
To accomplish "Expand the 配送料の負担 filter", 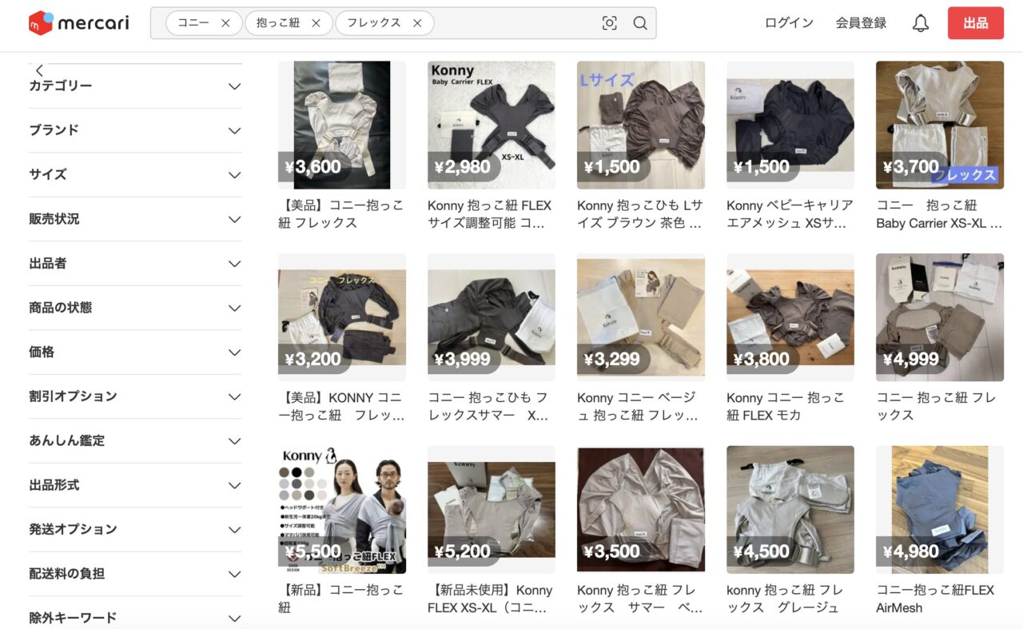I will (135, 574).
